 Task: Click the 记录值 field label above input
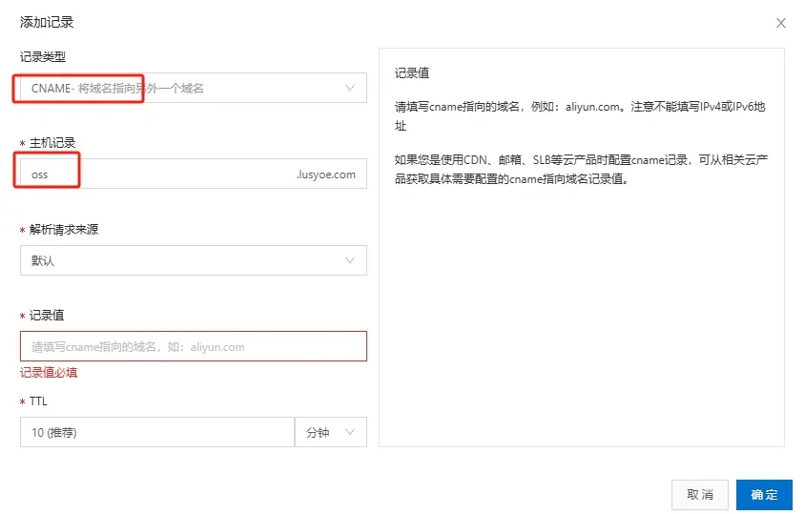click(46, 316)
